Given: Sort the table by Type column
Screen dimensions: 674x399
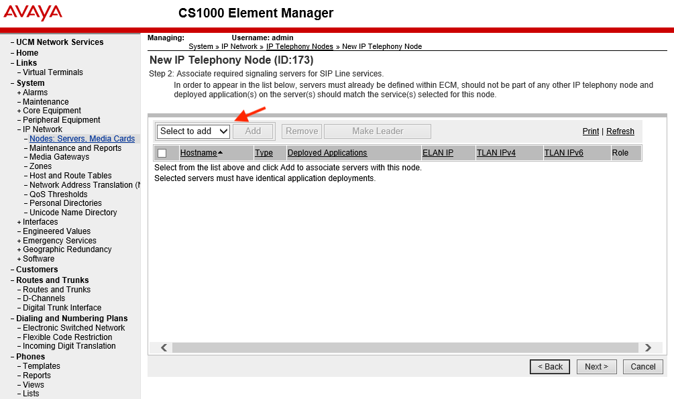Looking at the screenshot, I should click(264, 153).
